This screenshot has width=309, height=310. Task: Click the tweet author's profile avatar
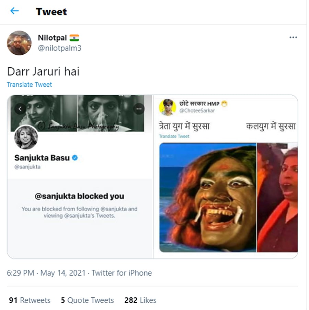[x=19, y=43]
